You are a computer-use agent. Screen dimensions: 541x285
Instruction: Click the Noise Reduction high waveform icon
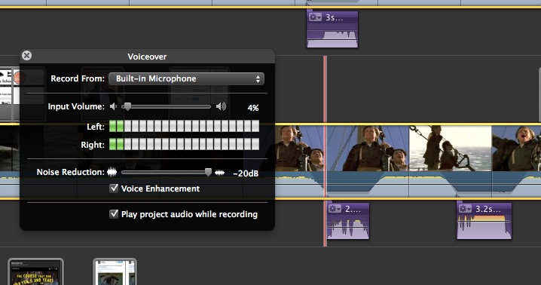pyautogui.click(x=219, y=173)
